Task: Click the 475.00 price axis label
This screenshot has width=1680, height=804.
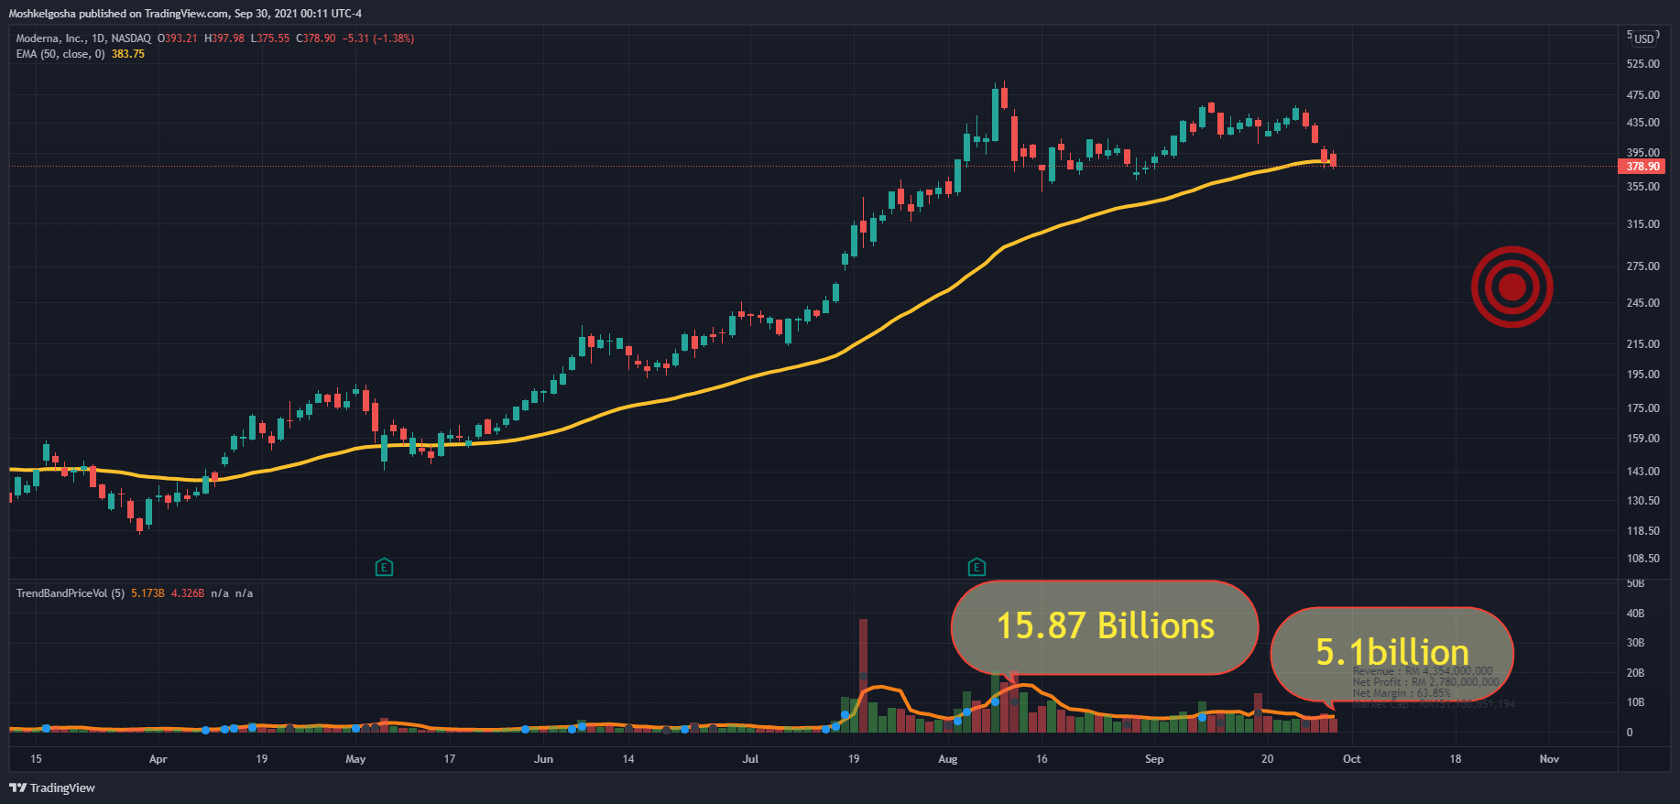Action: pyautogui.click(x=1643, y=95)
